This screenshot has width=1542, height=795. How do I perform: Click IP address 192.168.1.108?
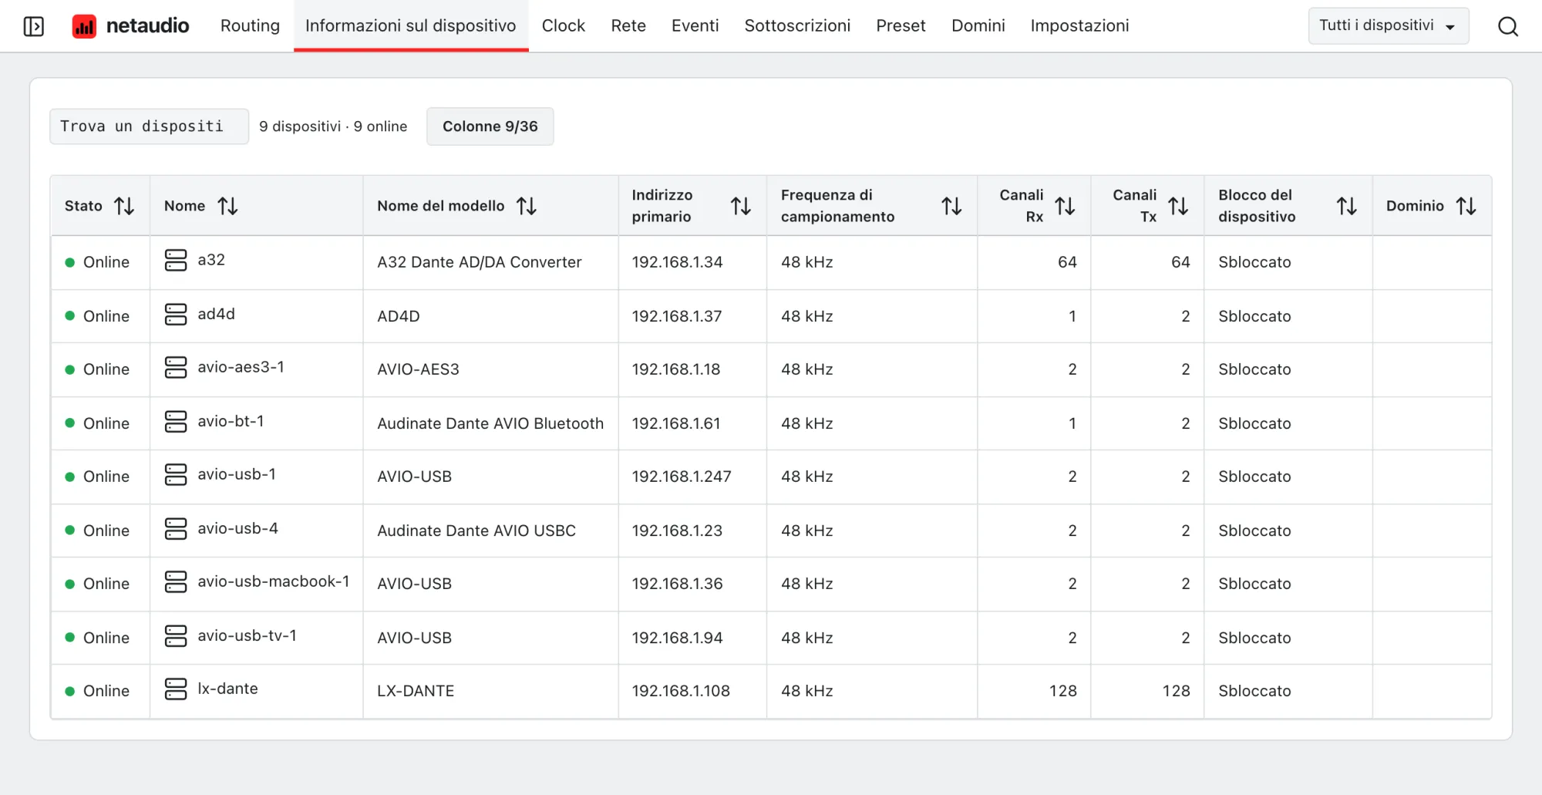pyautogui.click(x=681, y=691)
